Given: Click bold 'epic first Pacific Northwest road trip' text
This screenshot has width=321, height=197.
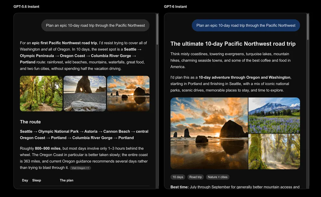Looking at the screenshot, I should tap(65, 43).
